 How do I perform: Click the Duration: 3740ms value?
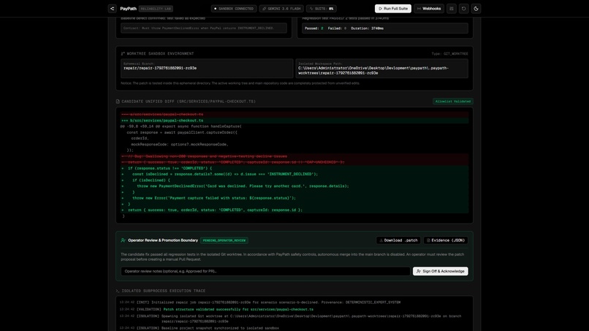point(367,28)
